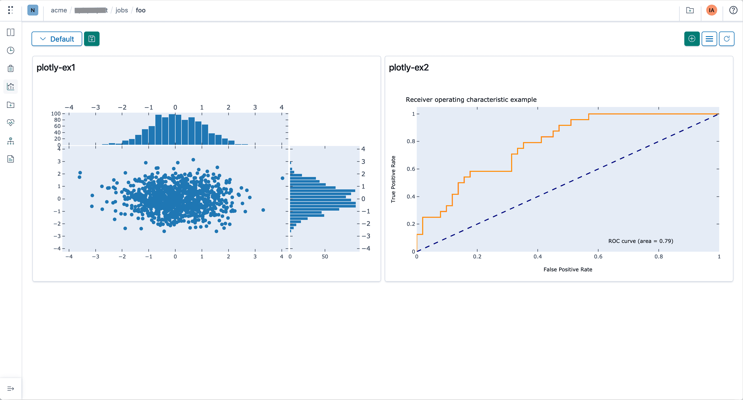Screen dimensions: 743x400
Task: Expand the app grid menu top left
Action: [x=11, y=10]
